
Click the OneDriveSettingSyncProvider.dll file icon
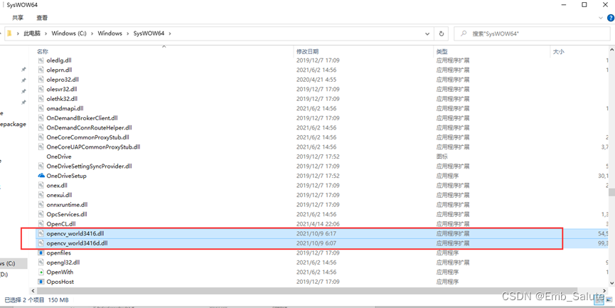pyautogui.click(x=41, y=166)
